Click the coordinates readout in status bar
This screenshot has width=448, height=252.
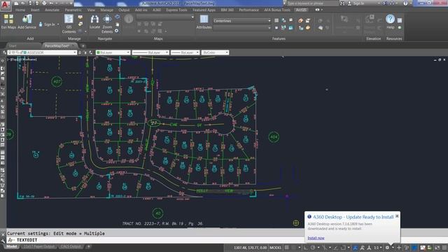(x=251, y=248)
